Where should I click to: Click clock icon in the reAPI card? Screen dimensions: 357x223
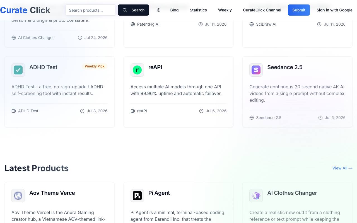(201, 111)
